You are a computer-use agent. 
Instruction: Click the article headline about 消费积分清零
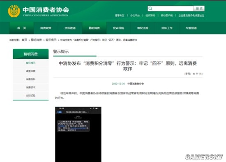click(128, 66)
